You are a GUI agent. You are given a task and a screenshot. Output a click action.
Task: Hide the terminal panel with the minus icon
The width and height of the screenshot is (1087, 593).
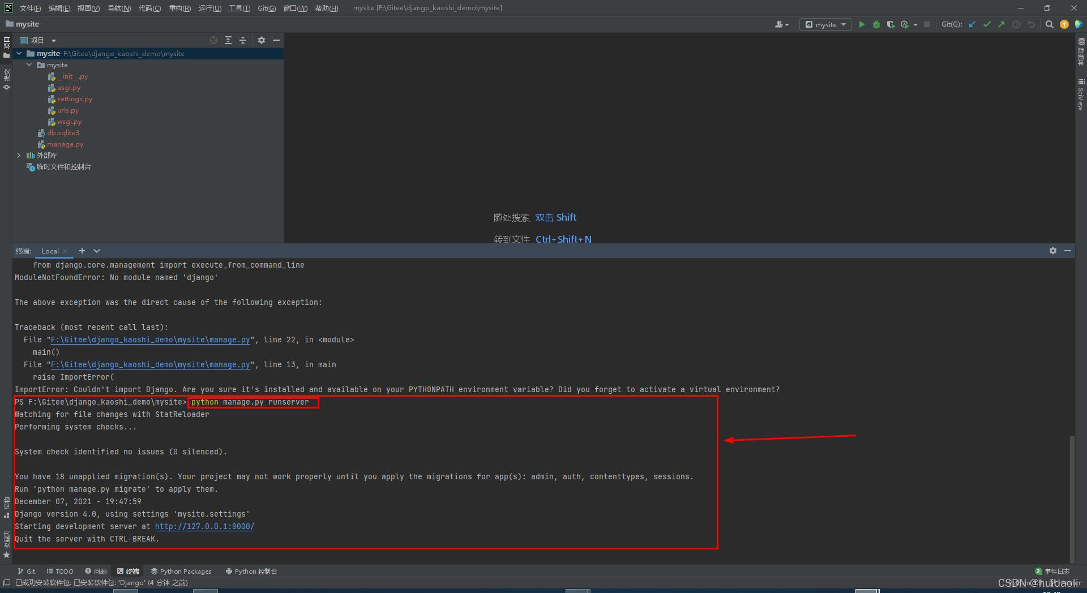tap(1068, 251)
